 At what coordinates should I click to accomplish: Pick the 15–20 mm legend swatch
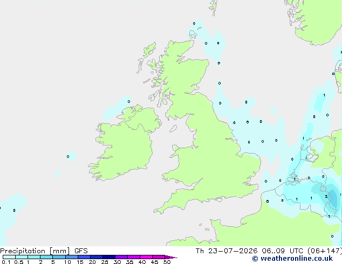[x=84, y=257]
